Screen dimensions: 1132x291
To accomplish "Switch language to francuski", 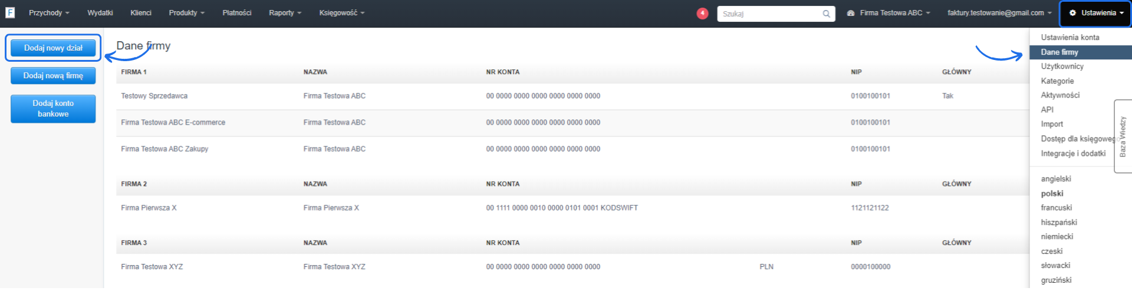I will 1057,208.
